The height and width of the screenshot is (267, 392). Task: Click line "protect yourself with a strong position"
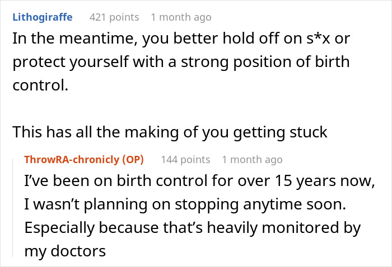(181, 62)
